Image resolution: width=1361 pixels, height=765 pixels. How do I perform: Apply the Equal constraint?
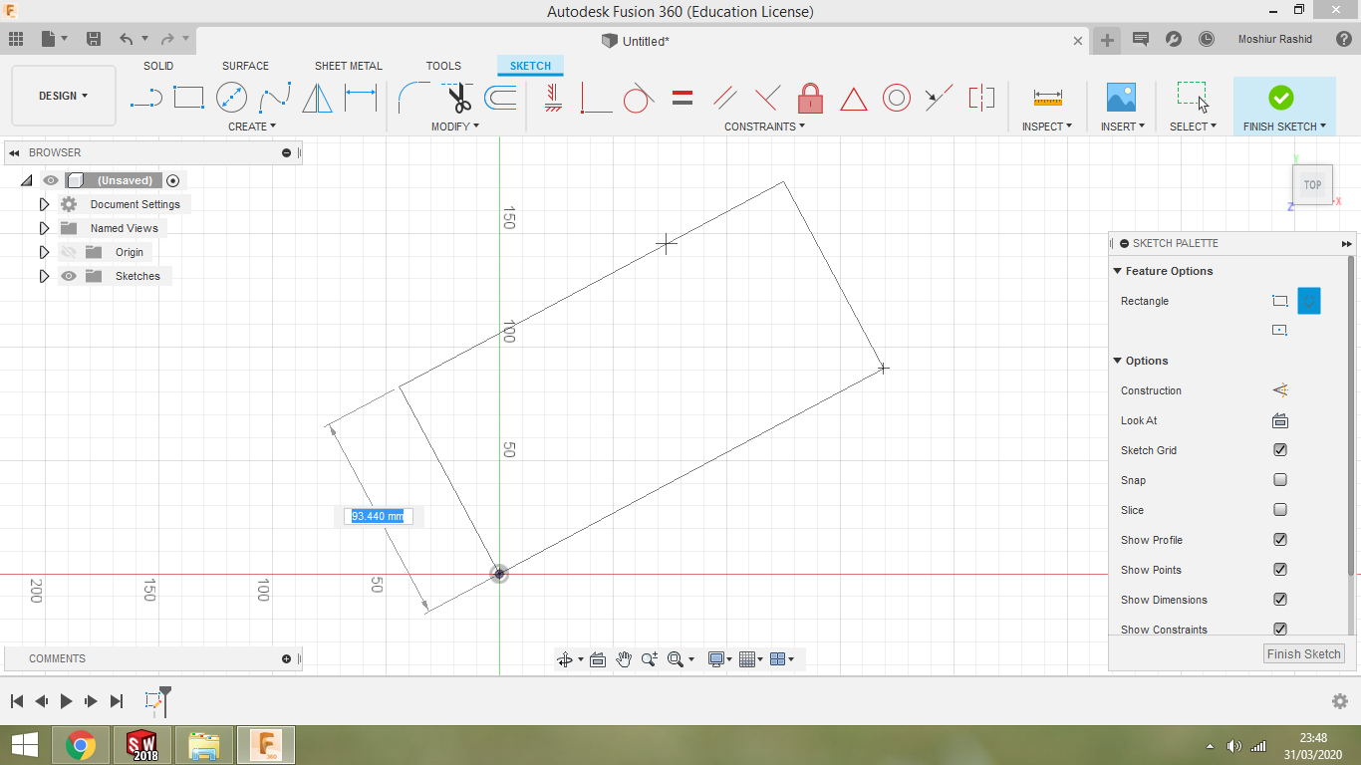pyautogui.click(x=680, y=98)
